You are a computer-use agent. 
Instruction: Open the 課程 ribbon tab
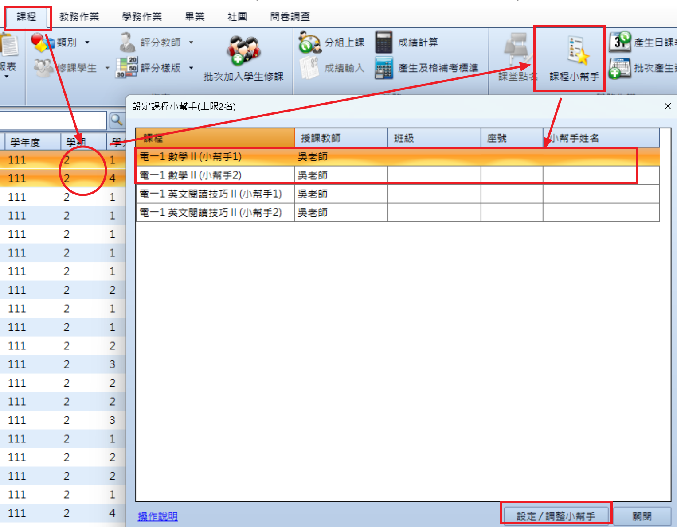click(26, 17)
